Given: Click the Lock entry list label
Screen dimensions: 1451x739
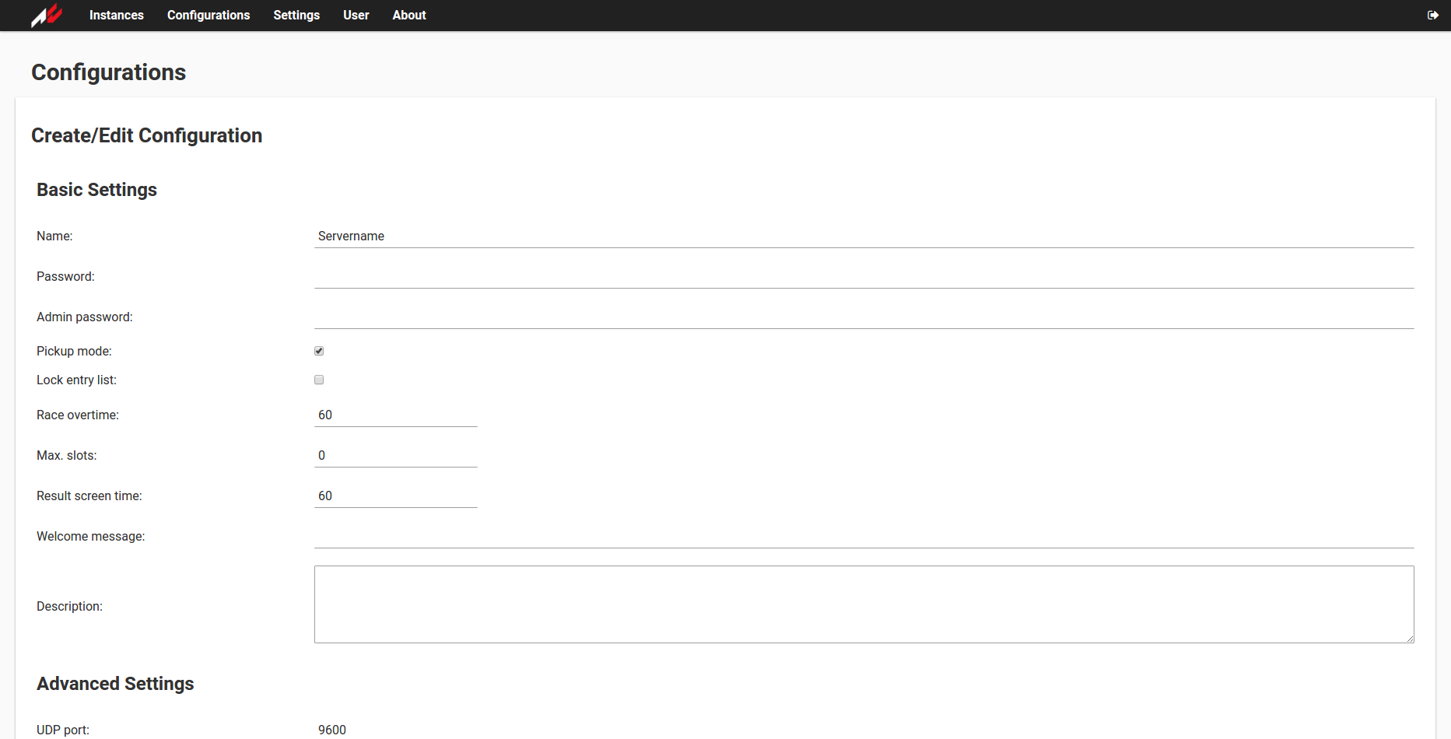Looking at the screenshot, I should pyautogui.click(x=76, y=380).
